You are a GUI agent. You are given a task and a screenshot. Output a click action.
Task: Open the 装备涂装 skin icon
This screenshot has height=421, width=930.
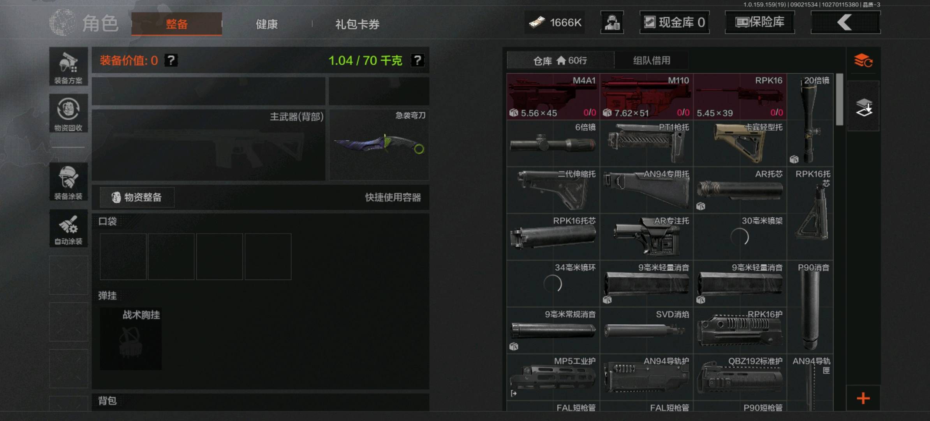pos(69,182)
